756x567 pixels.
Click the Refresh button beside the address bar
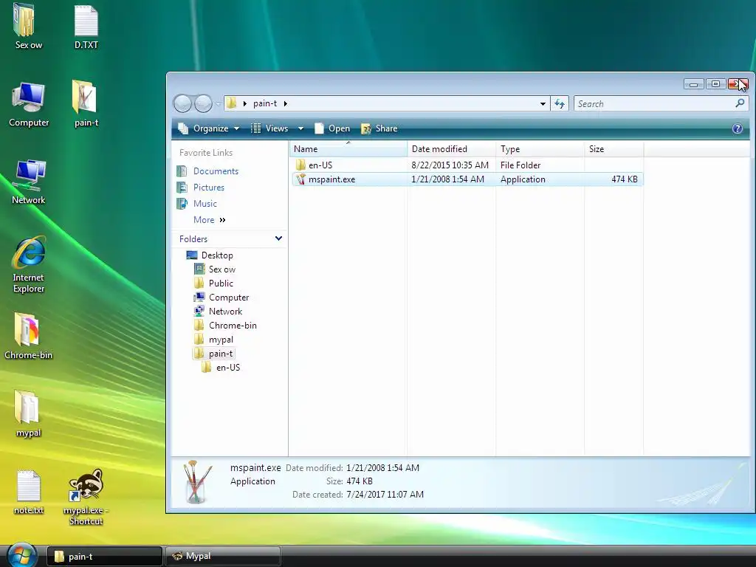pyautogui.click(x=560, y=103)
